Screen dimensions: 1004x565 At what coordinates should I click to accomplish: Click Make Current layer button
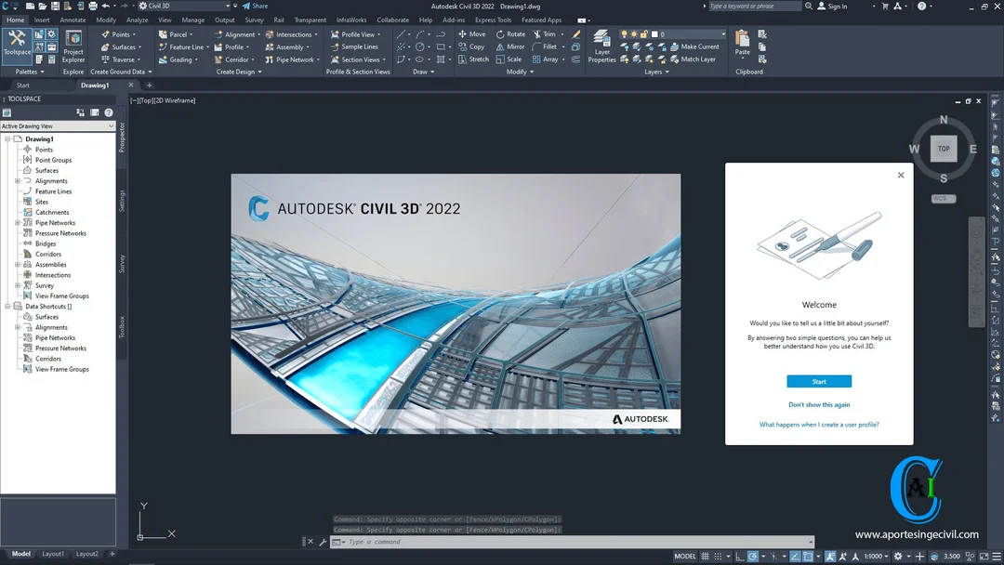[x=694, y=46]
